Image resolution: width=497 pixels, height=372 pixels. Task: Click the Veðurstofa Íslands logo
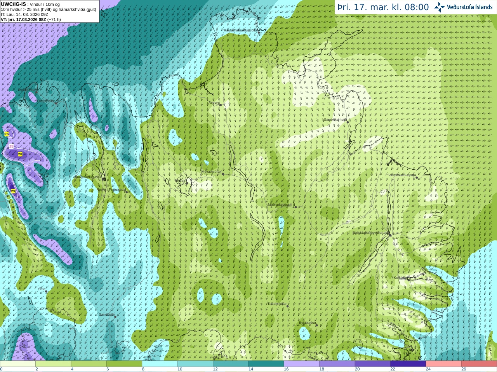pyautogui.click(x=463, y=7)
